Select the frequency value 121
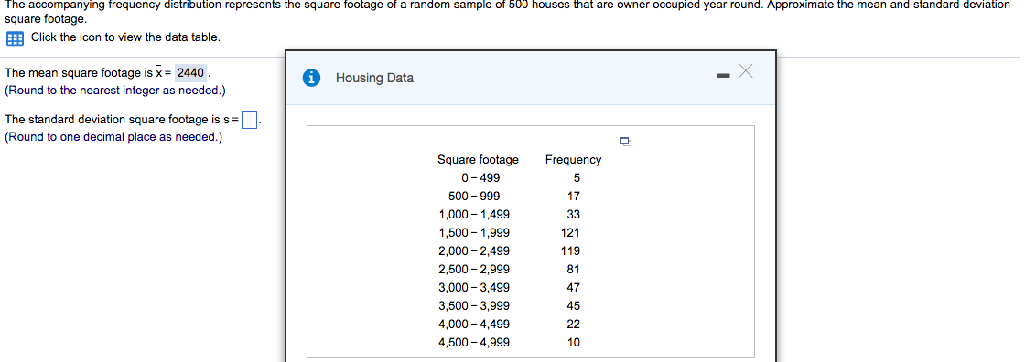1025x362 pixels. coord(570,232)
